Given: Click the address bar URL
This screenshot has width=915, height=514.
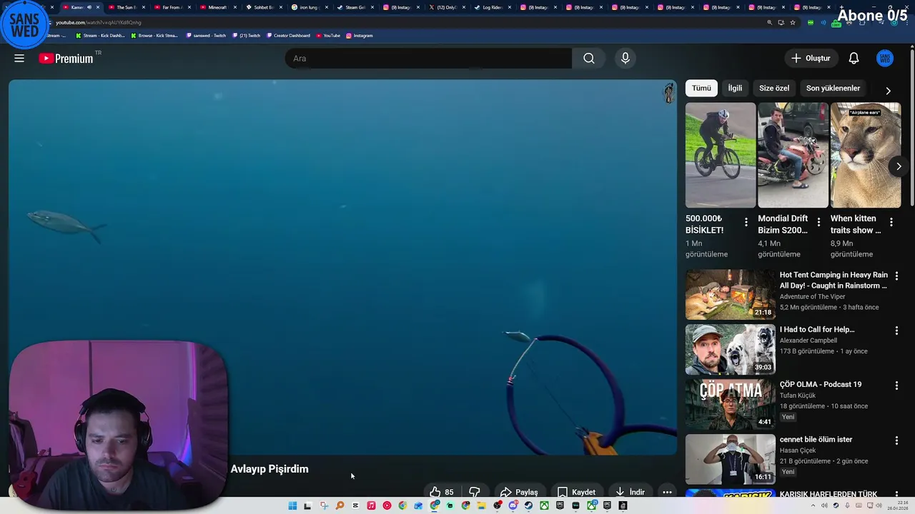Looking at the screenshot, I should tap(99, 22).
